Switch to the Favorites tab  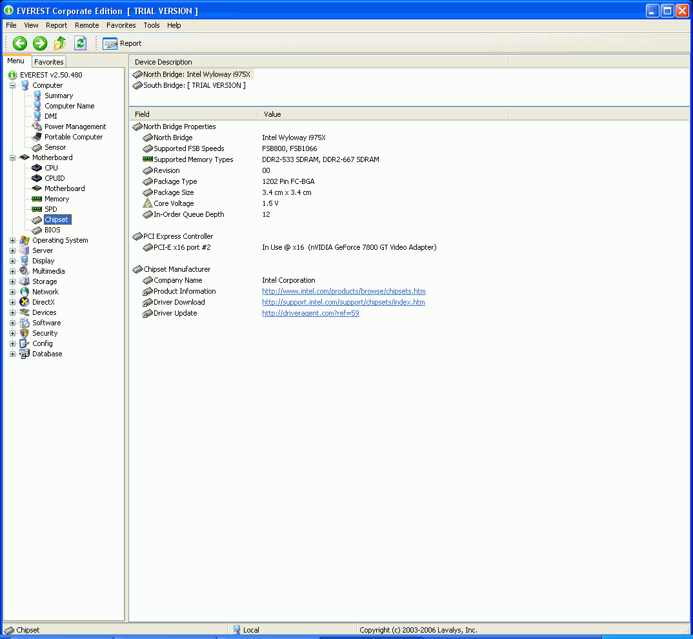point(49,62)
